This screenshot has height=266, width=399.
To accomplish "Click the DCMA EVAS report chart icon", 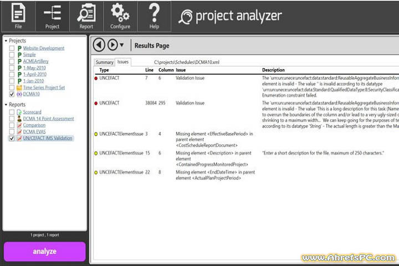I will (x=19, y=131).
